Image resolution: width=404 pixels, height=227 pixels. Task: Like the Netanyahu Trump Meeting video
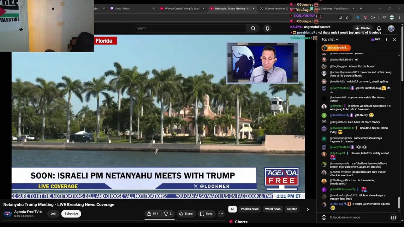pos(152,214)
